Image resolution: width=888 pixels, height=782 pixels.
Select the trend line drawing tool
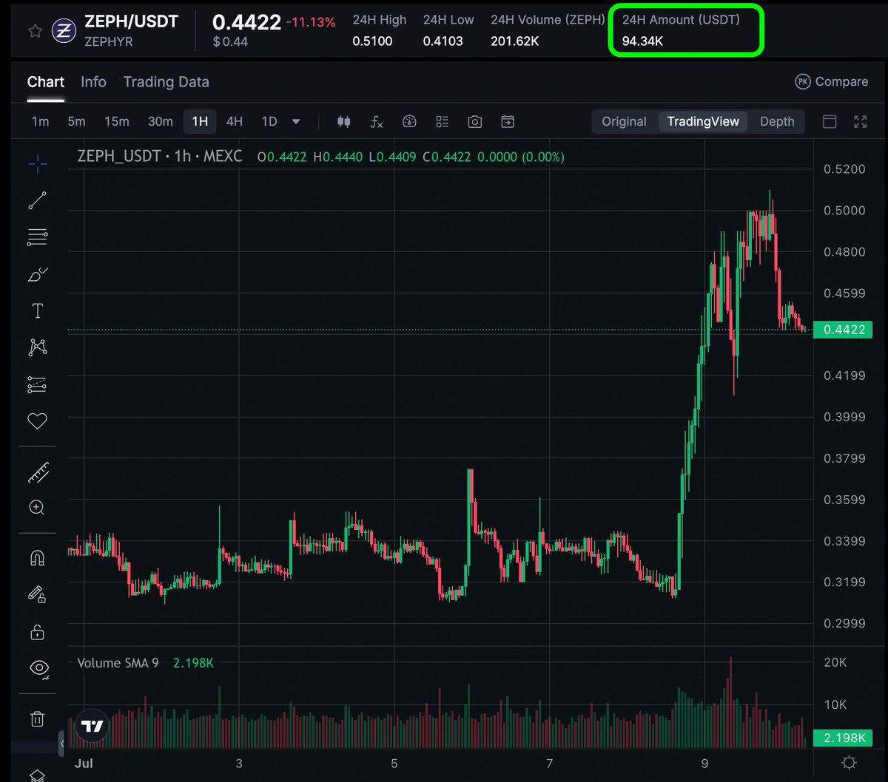38,200
